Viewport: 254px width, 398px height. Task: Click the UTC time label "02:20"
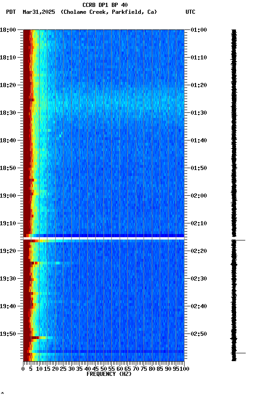pyautogui.click(x=199, y=251)
